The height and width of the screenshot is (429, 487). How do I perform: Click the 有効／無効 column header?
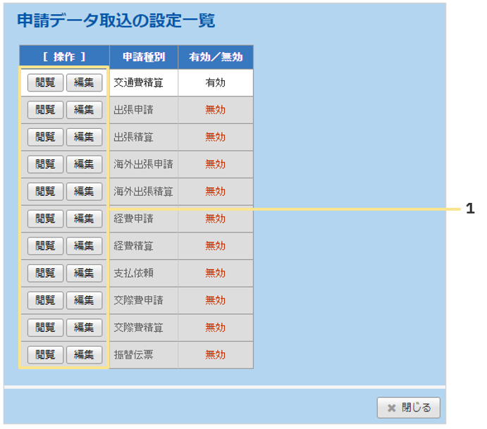tap(216, 57)
